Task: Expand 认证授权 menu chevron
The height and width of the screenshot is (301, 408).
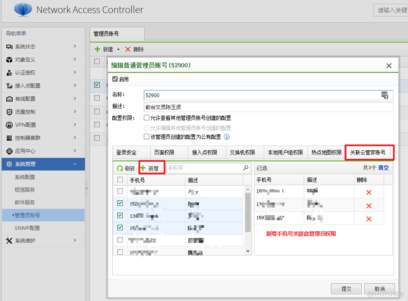Action: pos(75,72)
